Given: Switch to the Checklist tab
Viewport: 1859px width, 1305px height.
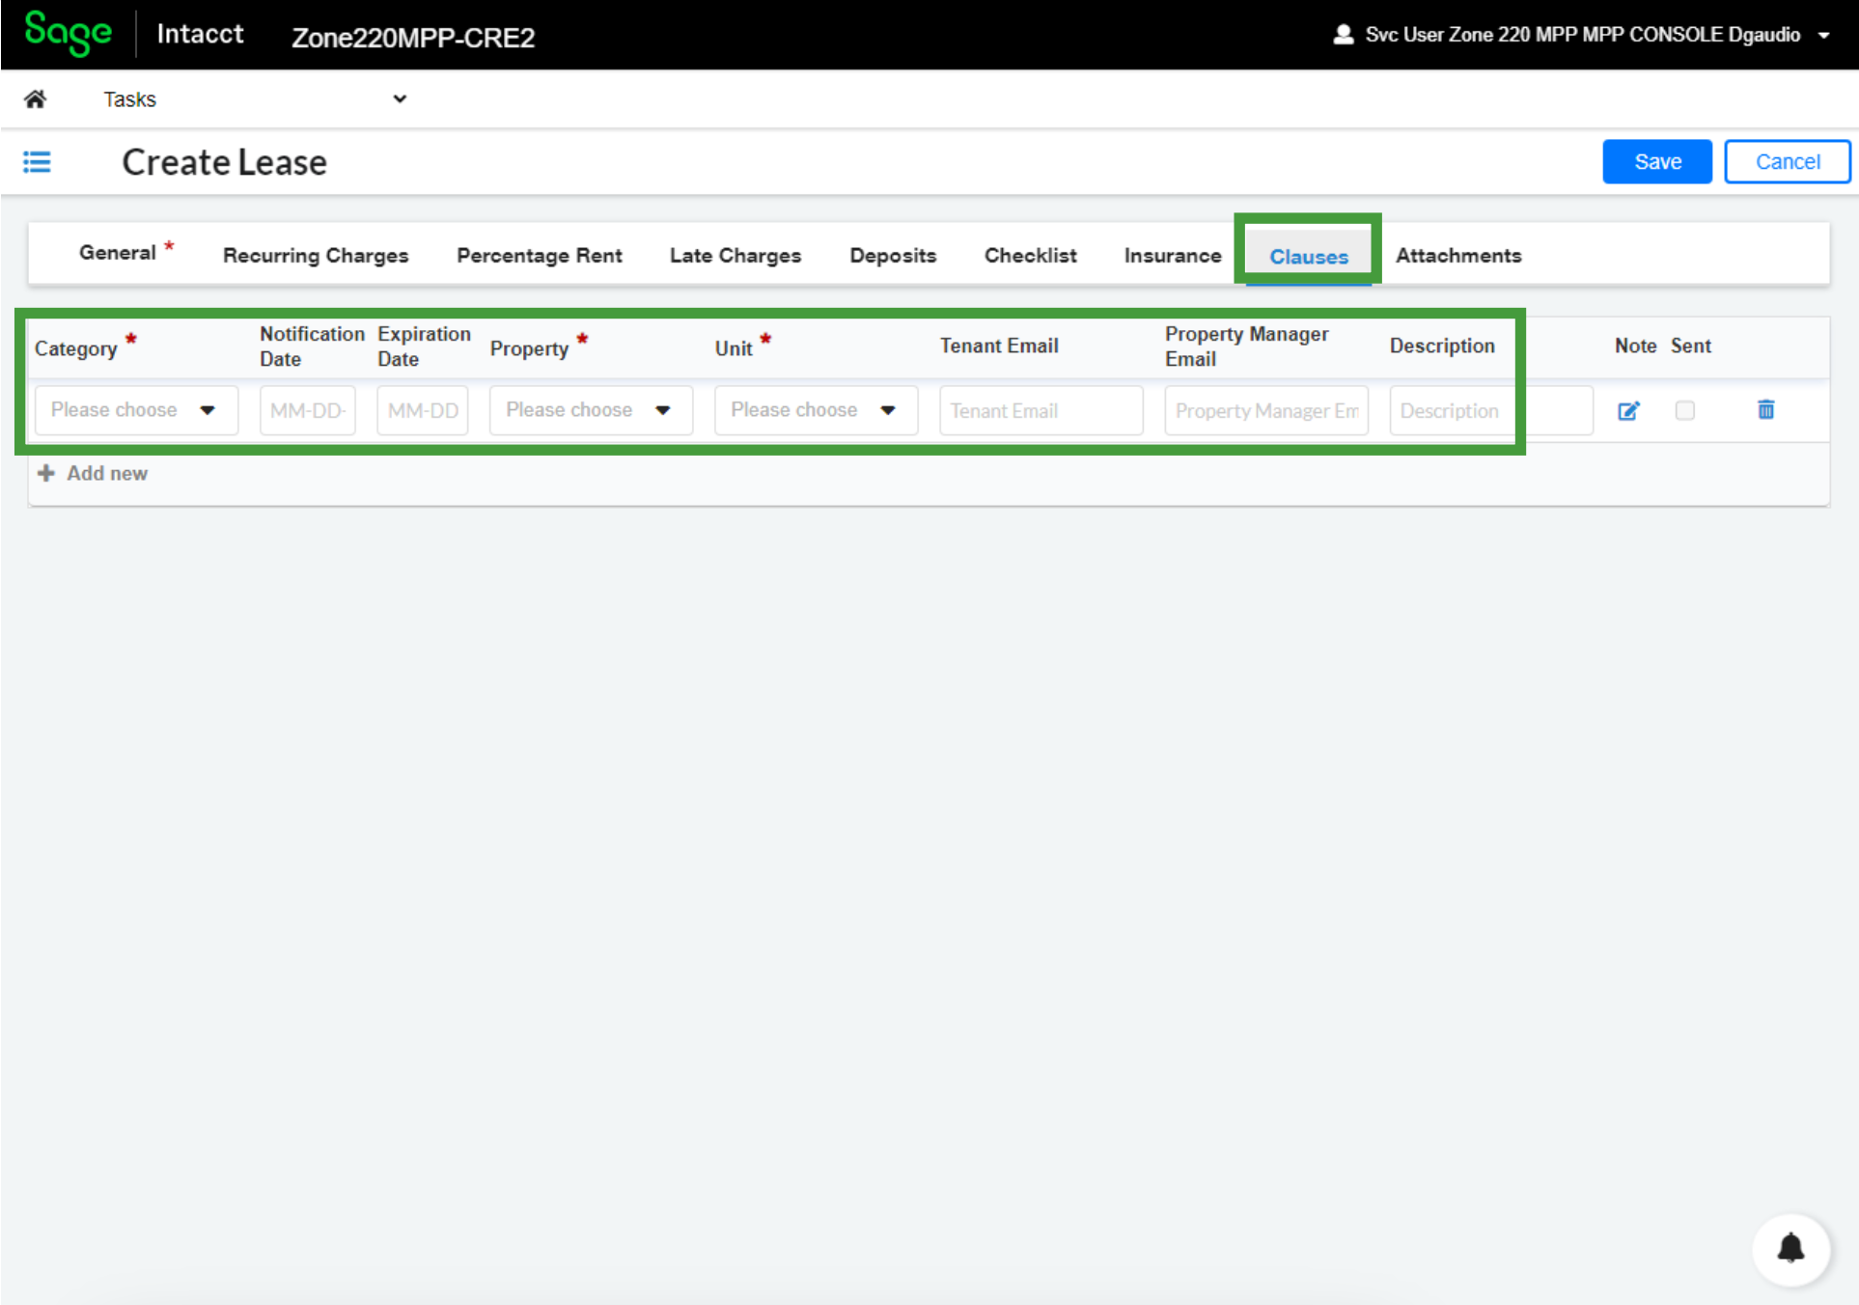Looking at the screenshot, I should pyautogui.click(x=1030, y=256).
